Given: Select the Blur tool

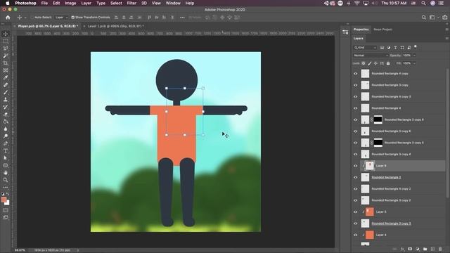Looking at the screenshot, I should pyautogui.click(x=6, y=129).
